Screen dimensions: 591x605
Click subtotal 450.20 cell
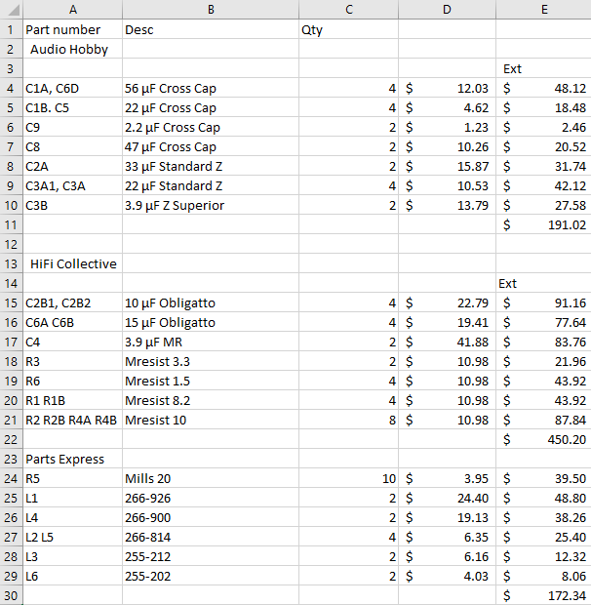pos(543,439)
